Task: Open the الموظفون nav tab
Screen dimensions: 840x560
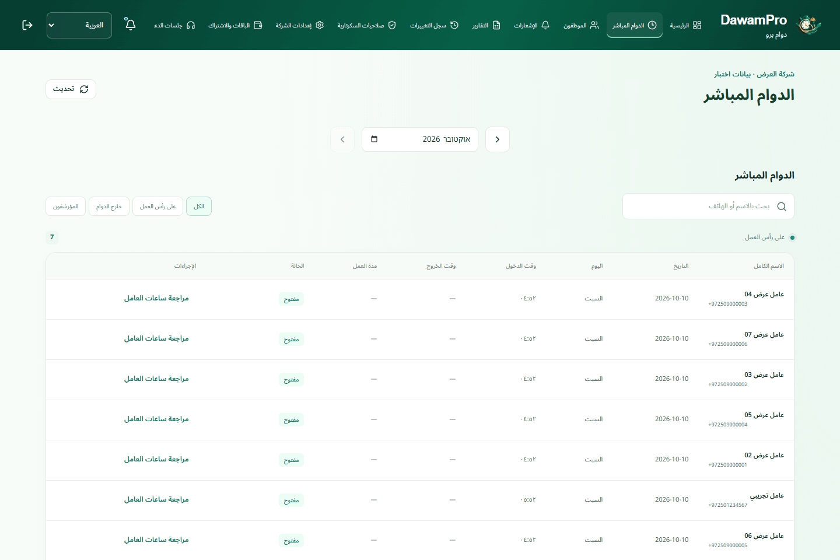Action: click(x=581, y=25)
